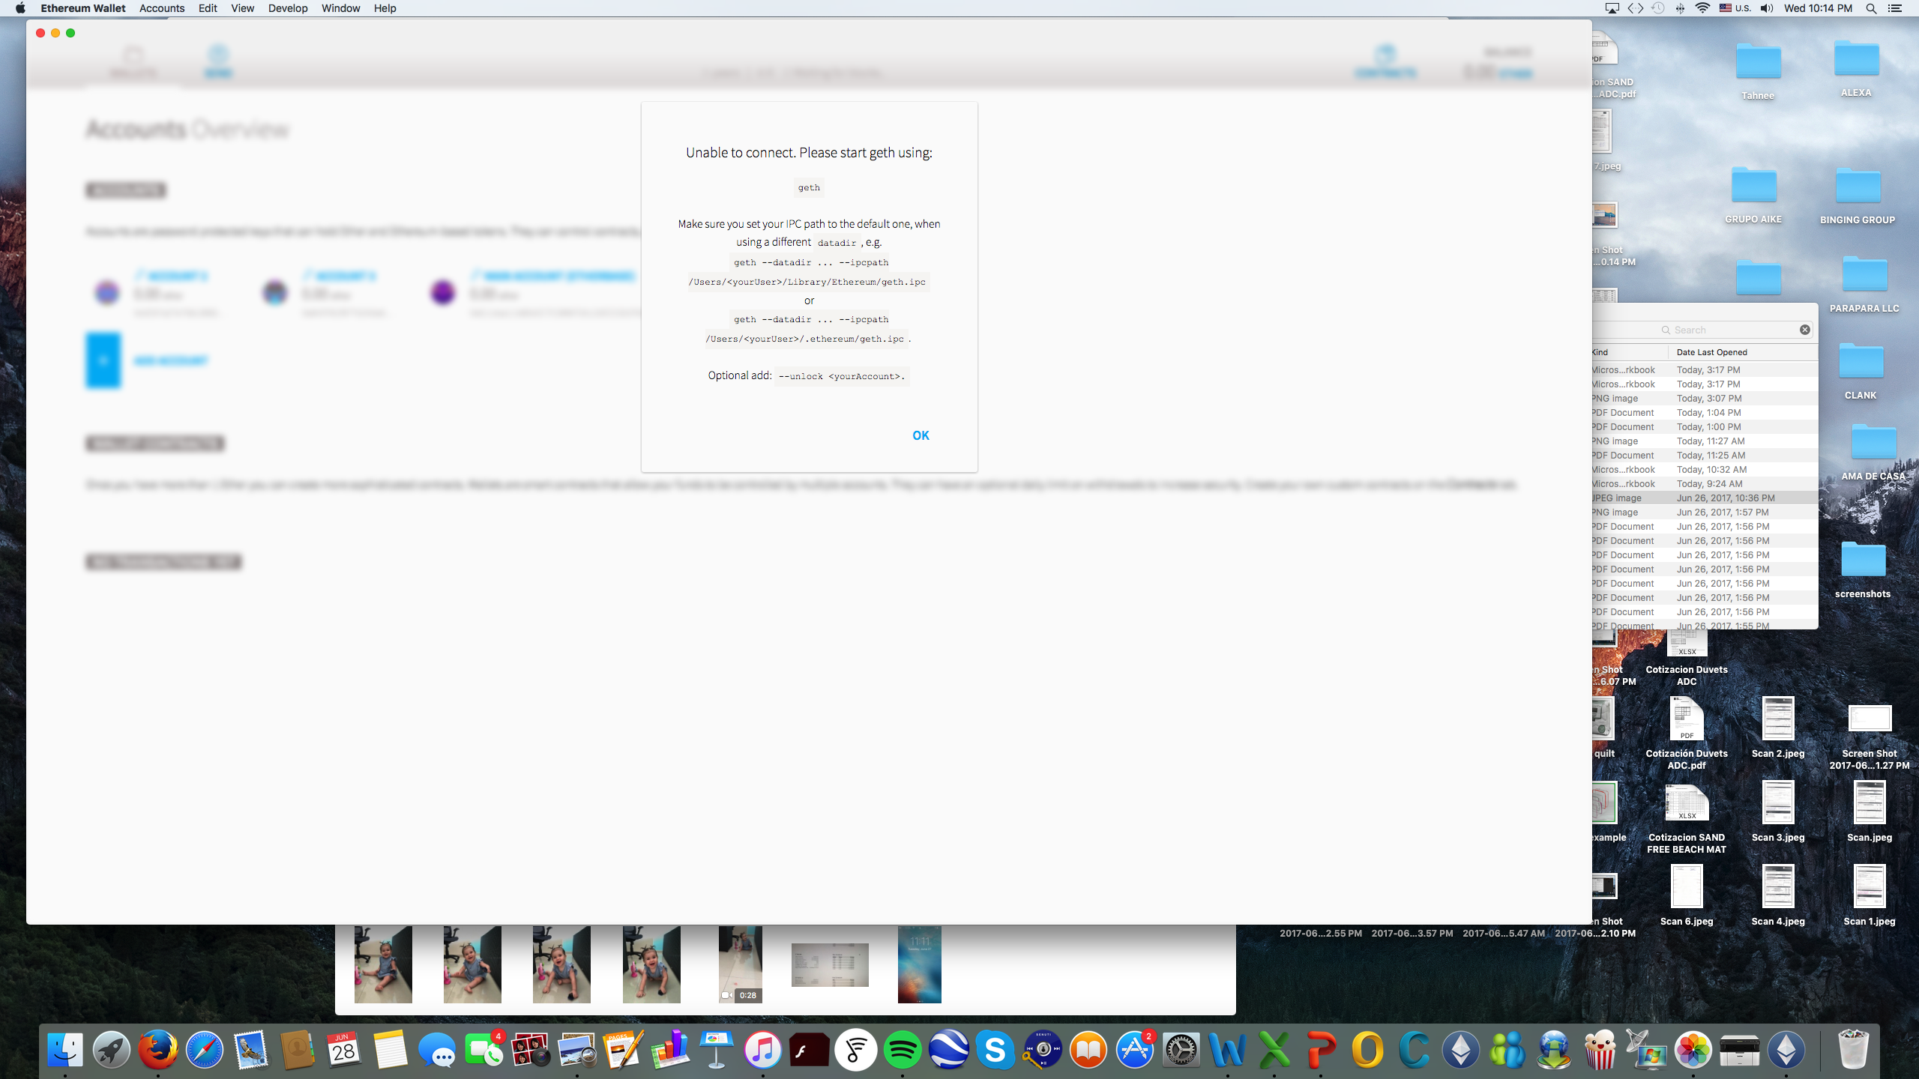Click the first photo thumbnail in filmstrip

(x=382, y=963)
